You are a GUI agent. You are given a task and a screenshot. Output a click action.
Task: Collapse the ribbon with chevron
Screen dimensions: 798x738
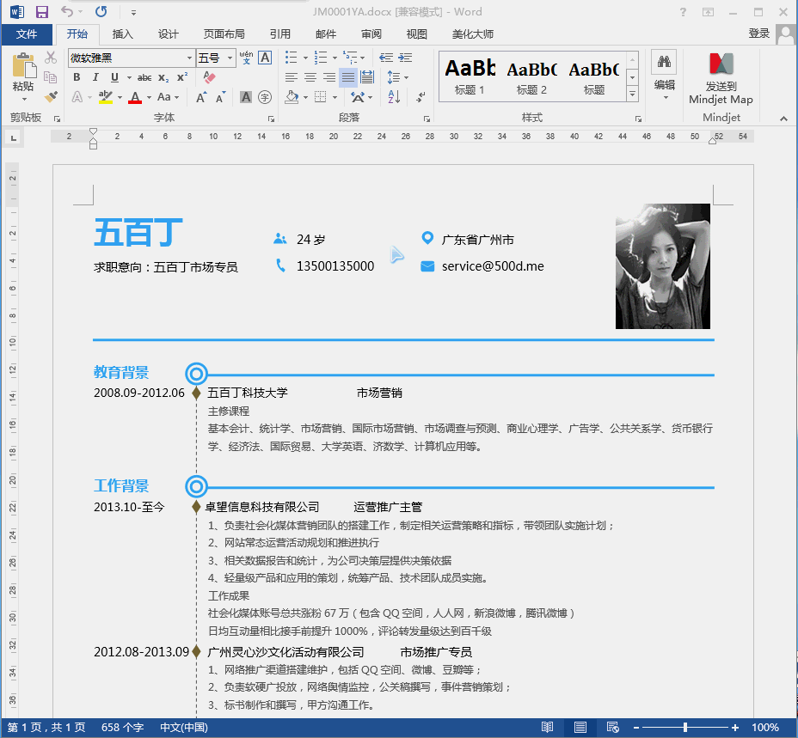tap(783, 119)
